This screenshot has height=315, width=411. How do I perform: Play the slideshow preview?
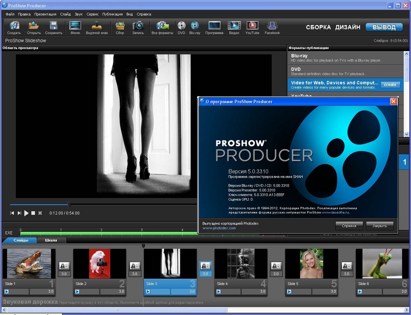[26, 213]
